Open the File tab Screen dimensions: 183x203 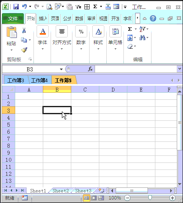13,19
